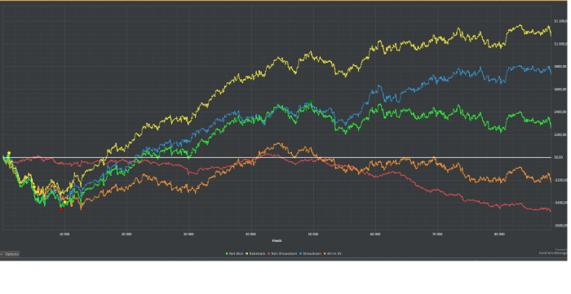This screenshot has height=294, width=571.
Task: Click the $200,00 y-axis label
Action: [560, 135]
